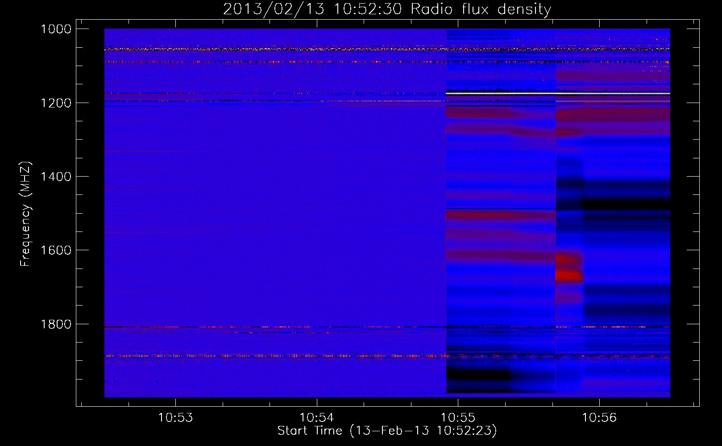
Task: Click the 'Frequency (MHZ)' axis label
Action: [x=25, y=214]
